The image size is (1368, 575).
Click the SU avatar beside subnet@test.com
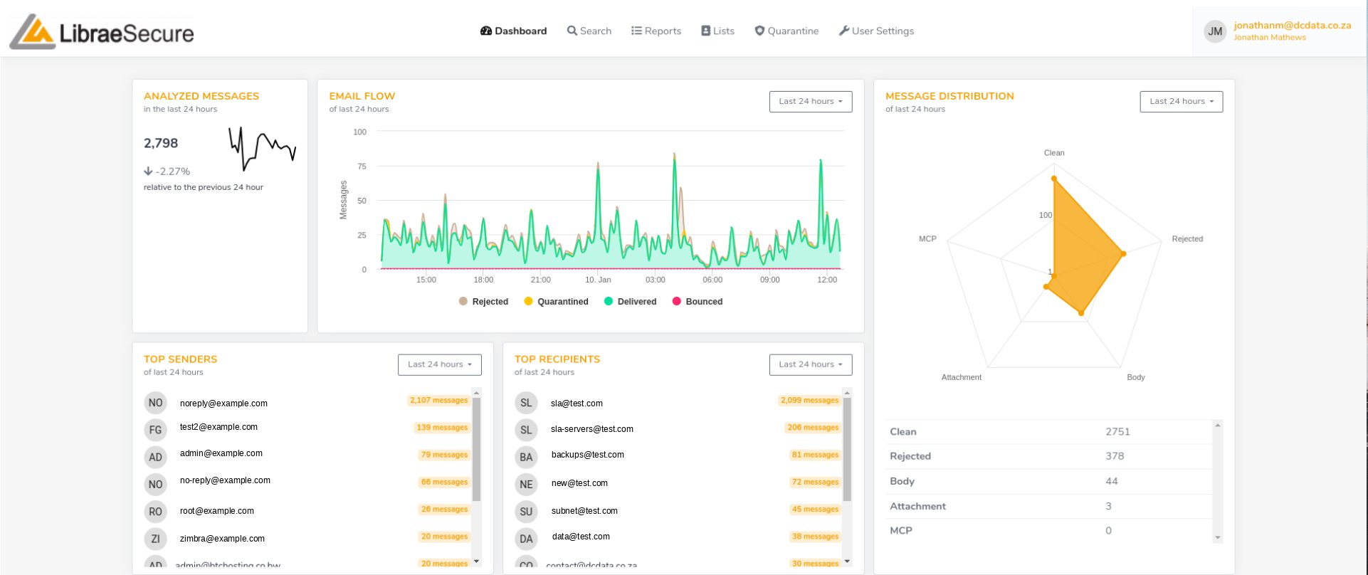[x=526, y=511]
